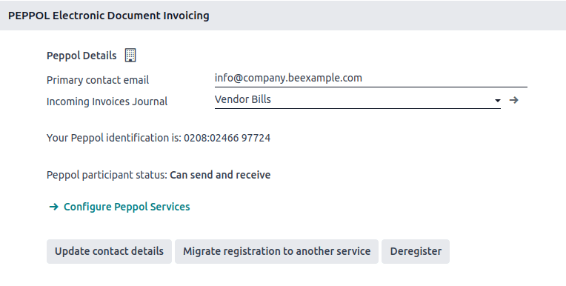Viewport: 566px width, 286px height.
Task: Click the Peppol Details section heading
Action: pyautogui.click(x=81, y=56)
